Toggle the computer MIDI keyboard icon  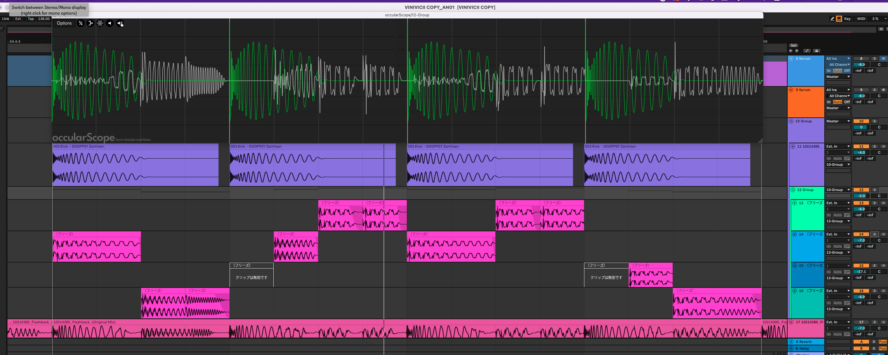[x=839, y=19]
